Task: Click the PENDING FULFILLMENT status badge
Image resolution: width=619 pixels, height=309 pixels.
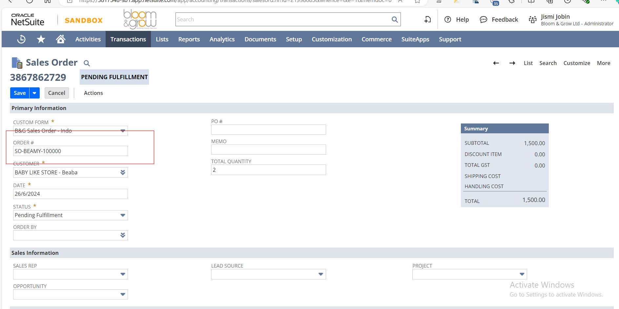Action: pyautogui.click(x=114, y=77)
